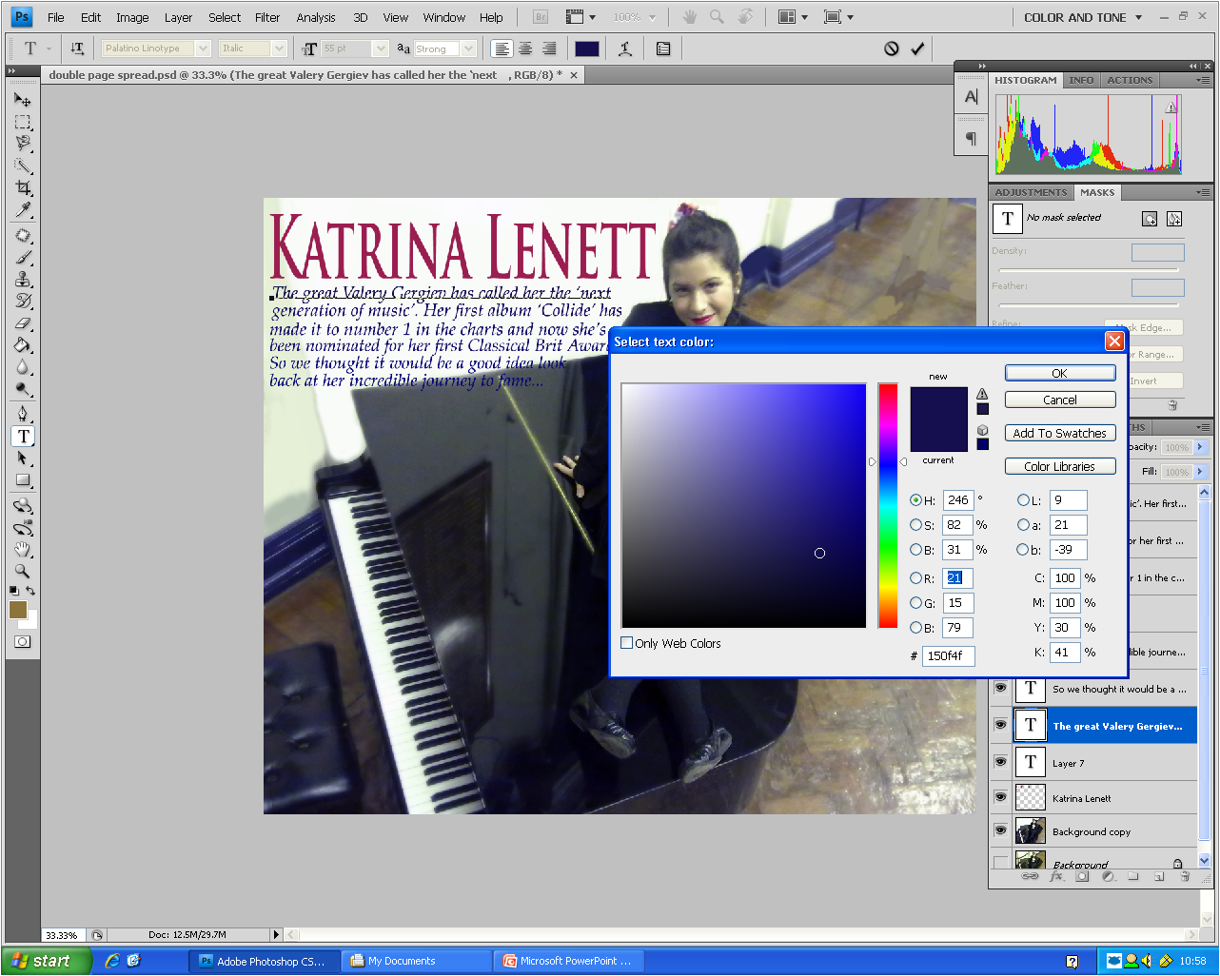Select the Spot Healing Brush tool
The width and height of the screenshot is (1220, 976).
[23, 235]
